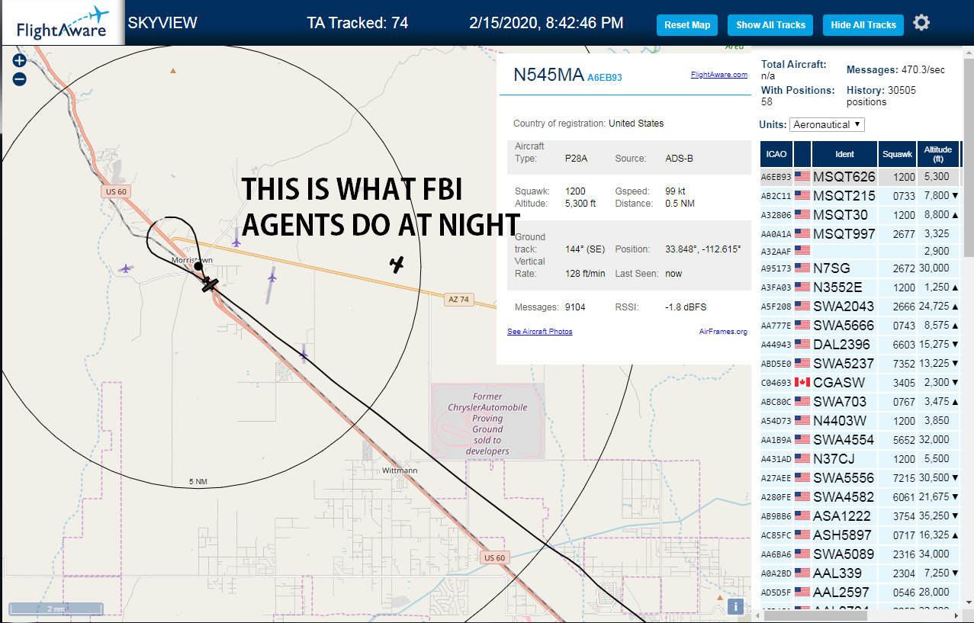Select the SWA5237 aircraft row
Viewport: 974px width, 623px height.
(x=861, y=363)
